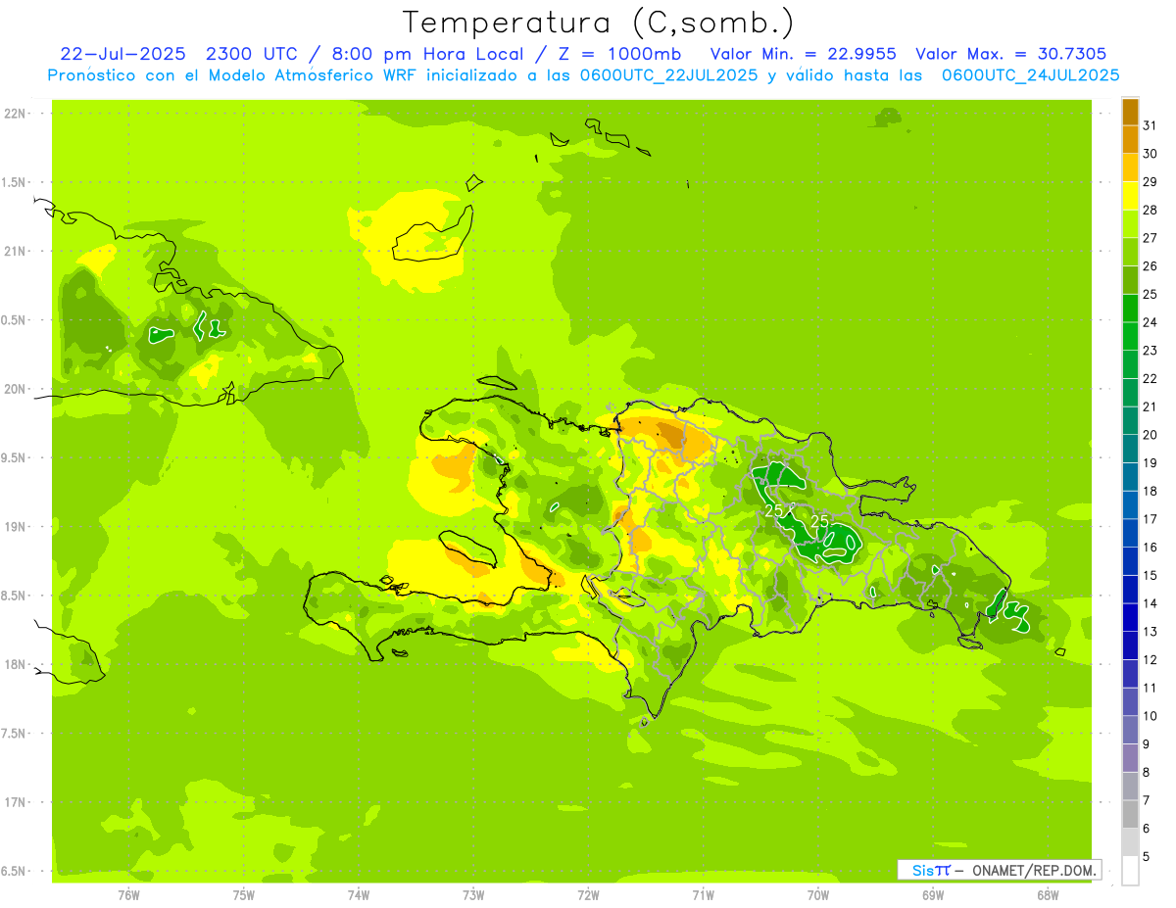Screen dimensions: 1176x908
Task: Click the '76W' longitude axis label
Action: (x=128, y=894)
